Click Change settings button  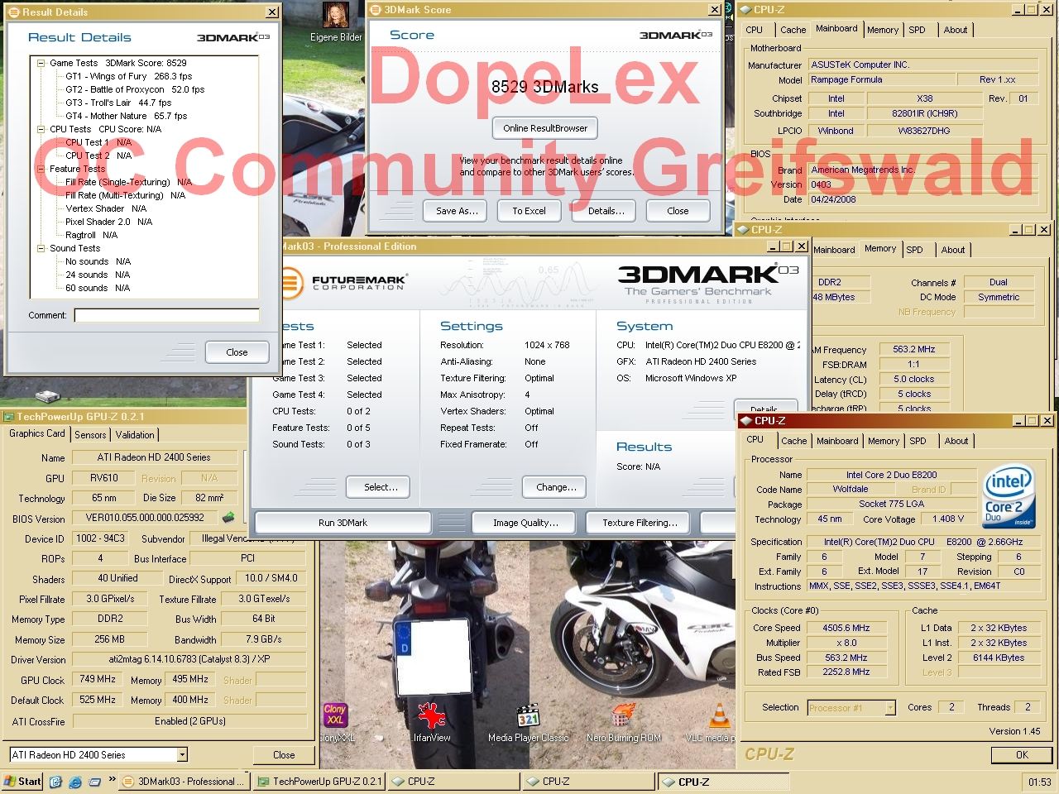click(x=555, y=487)
